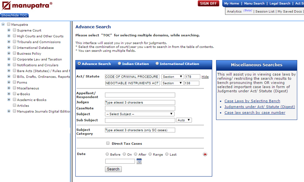This screenshot has height=182, width=304.
Task: Click the Manupatra logo
Action: (x=27, y=5)
